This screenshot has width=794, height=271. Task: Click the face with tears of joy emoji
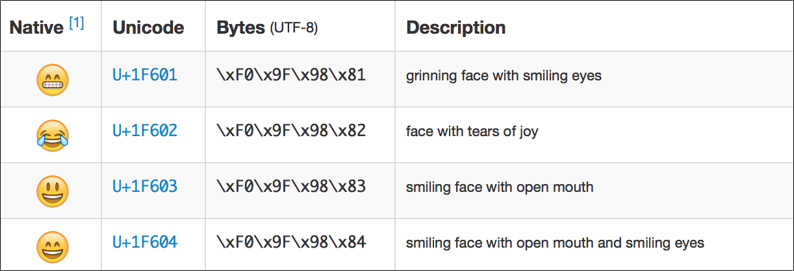pos(52,136)
